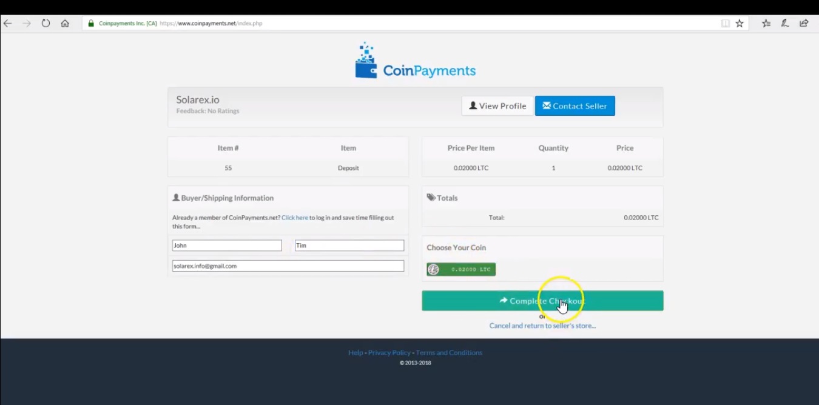Focus the first name field containing John
Image resolution: width=819 pixels, height=405 pixels.
(227, 246)
